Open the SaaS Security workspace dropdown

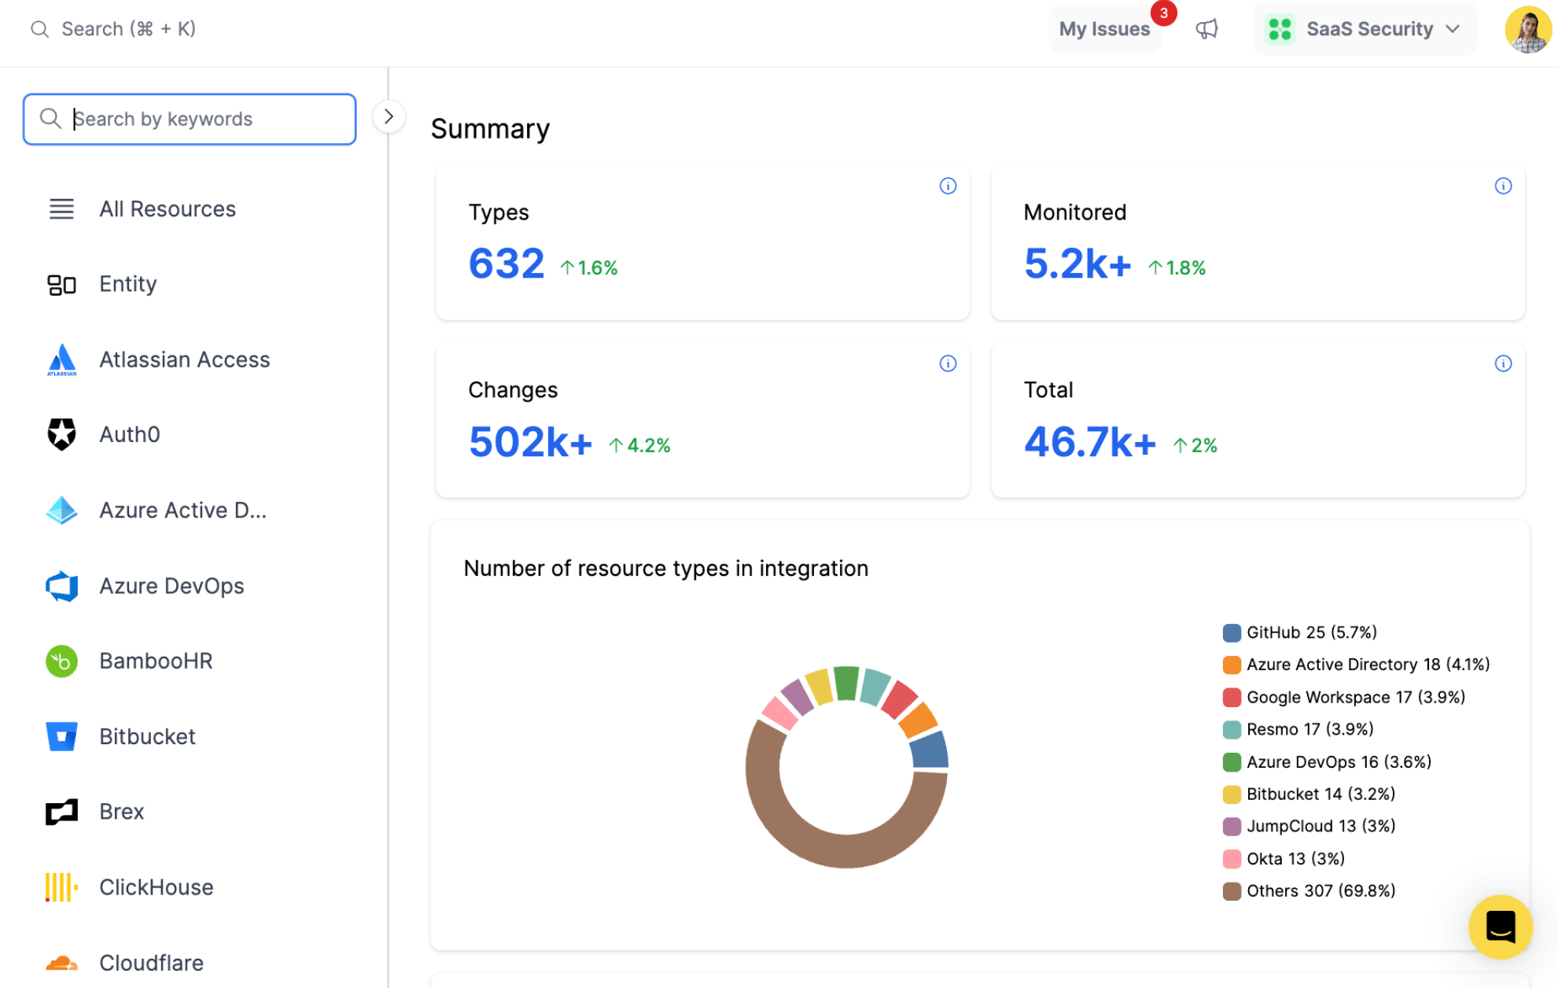(1365, 29)
